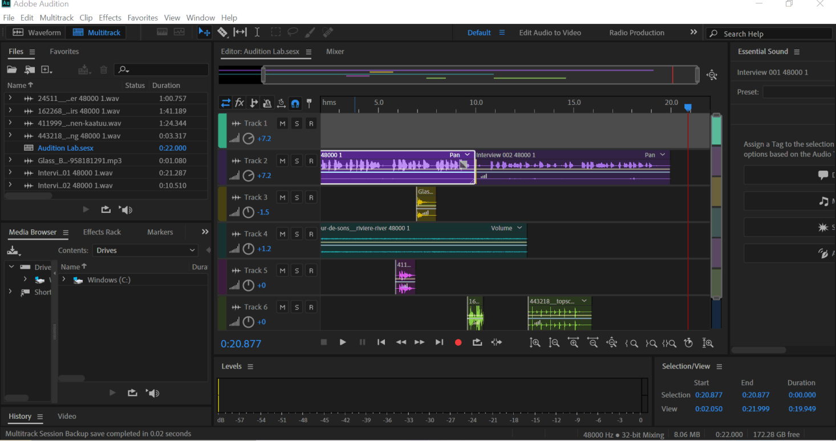Open the Contents Drives dropdown
This screenshot has width=836, height=441.
145,250
